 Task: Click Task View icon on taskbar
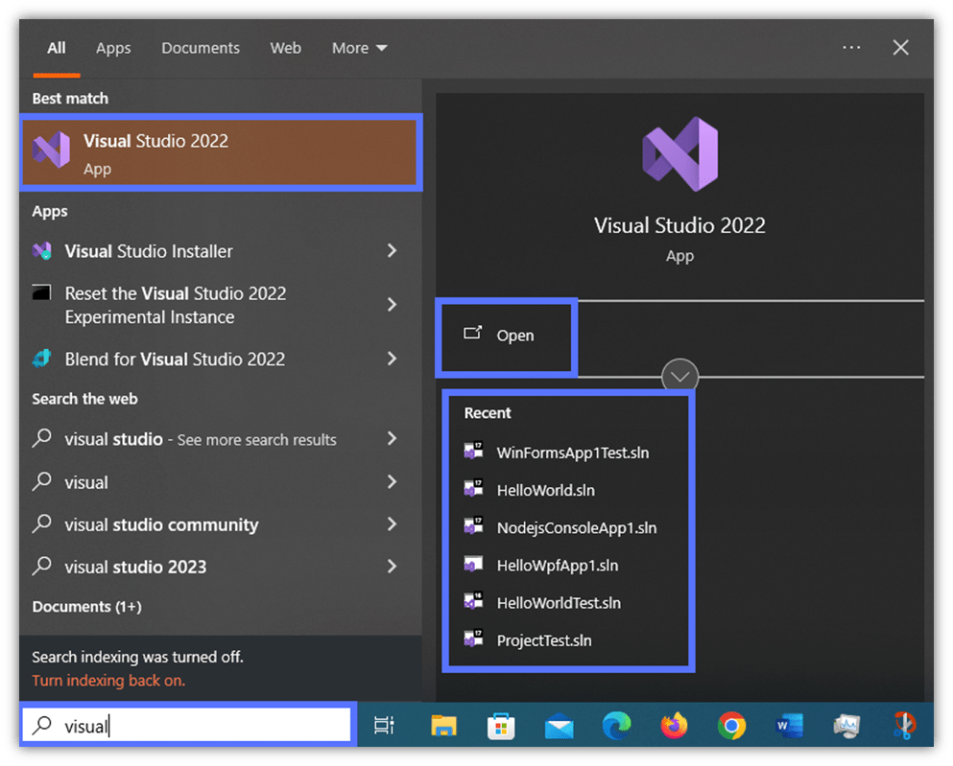coord(384,726)
